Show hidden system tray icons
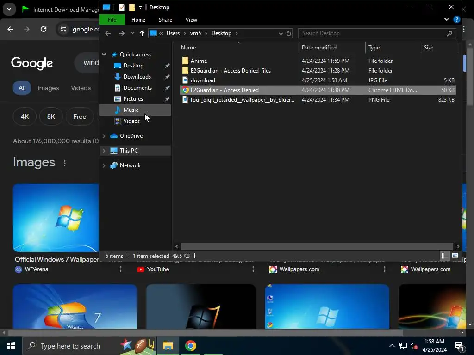This screenshot has width=474, height=355. tap(392, 346)
